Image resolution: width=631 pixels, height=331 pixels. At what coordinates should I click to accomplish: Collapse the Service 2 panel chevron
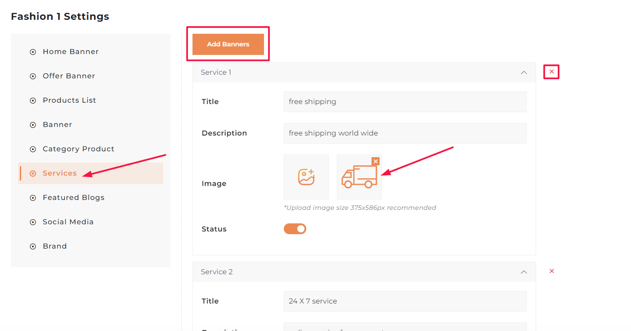(524, 272)
